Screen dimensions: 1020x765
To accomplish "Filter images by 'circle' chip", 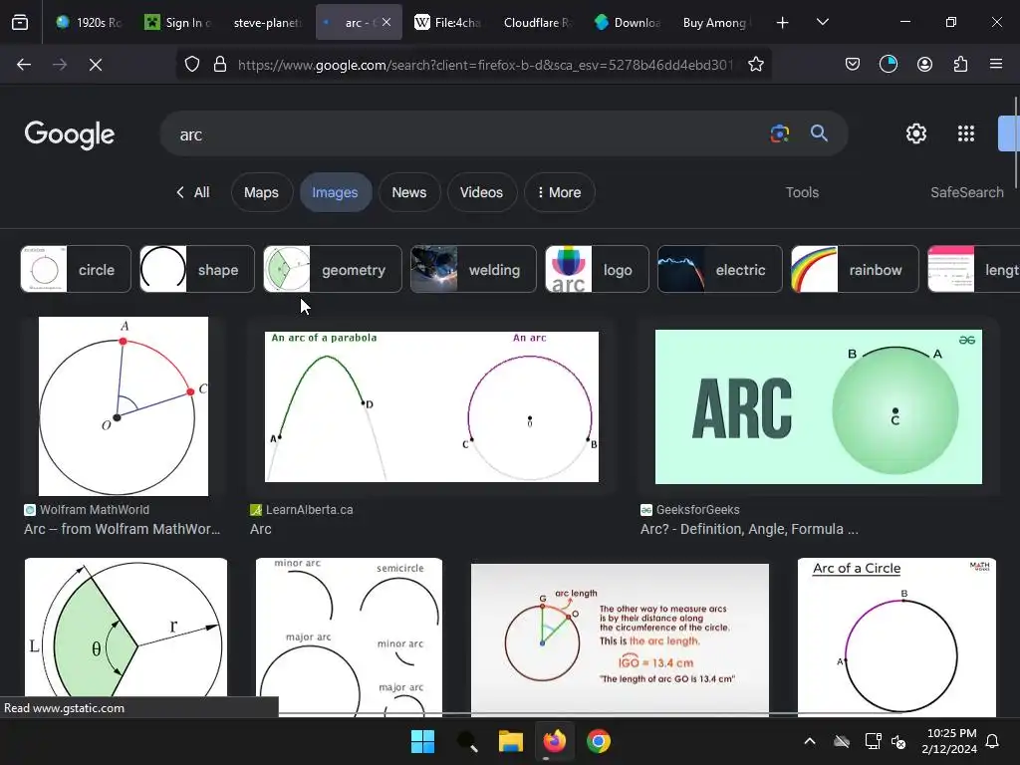I will (76, 269).
